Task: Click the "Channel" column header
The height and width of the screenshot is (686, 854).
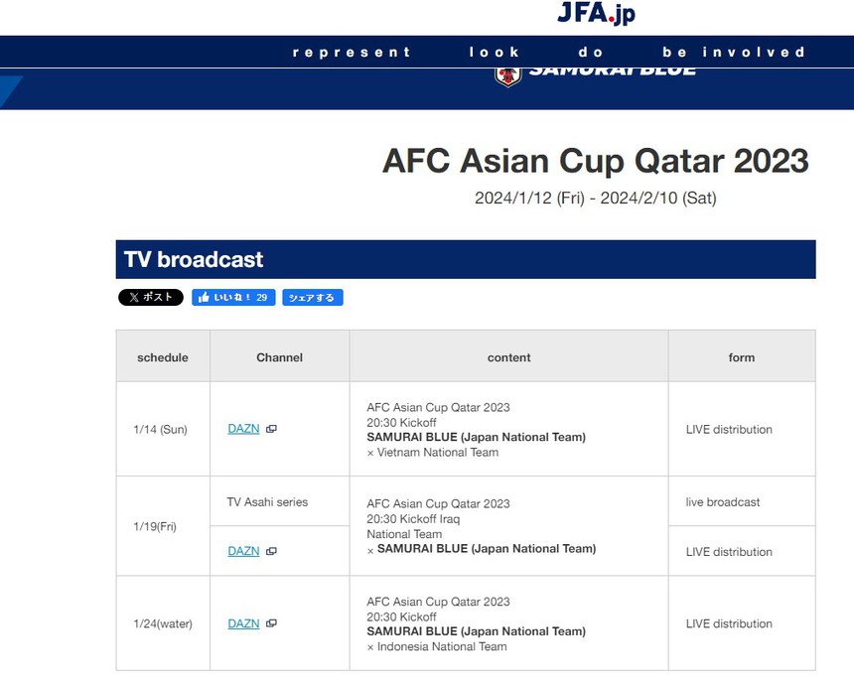Action: point(279,357)
